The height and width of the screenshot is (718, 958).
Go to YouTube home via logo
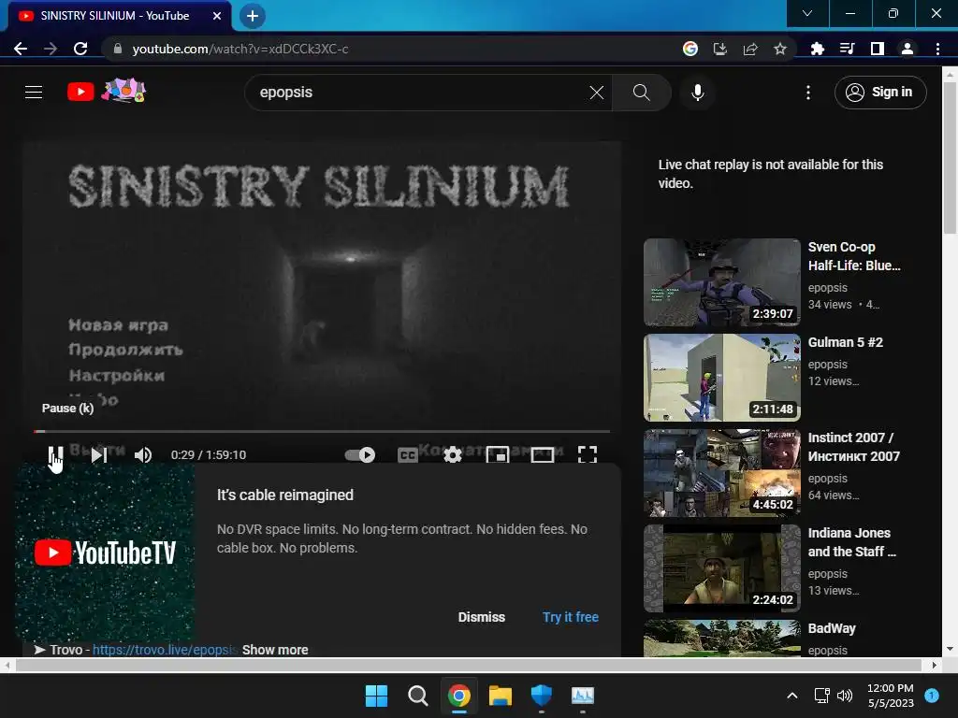point(107,92)
